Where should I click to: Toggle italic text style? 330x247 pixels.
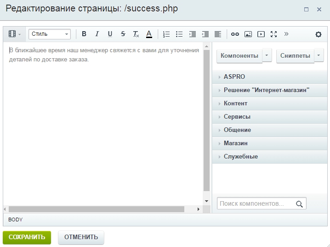pyautogui.click(x=97, y=34)
